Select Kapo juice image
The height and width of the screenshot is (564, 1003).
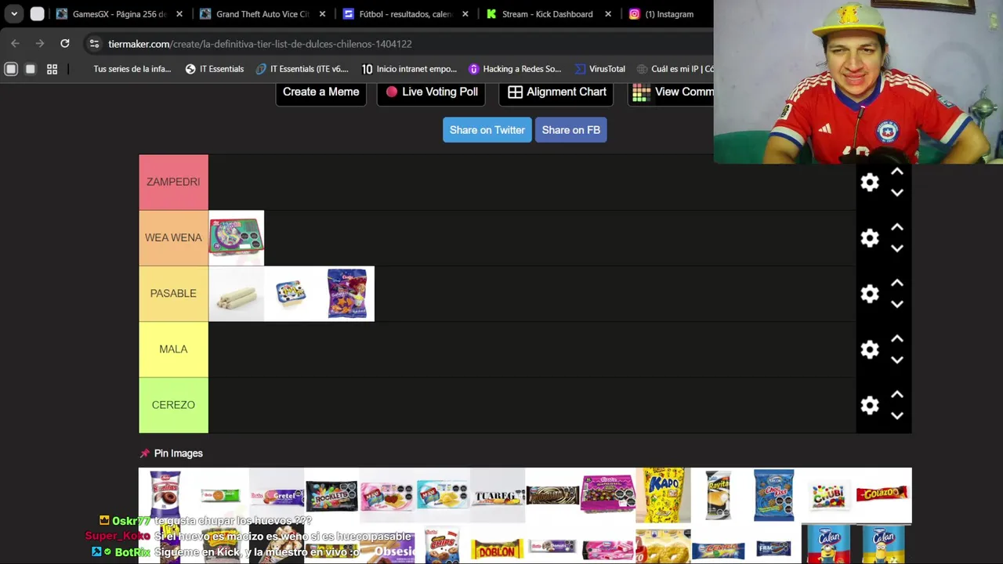(x=663, y=496)
